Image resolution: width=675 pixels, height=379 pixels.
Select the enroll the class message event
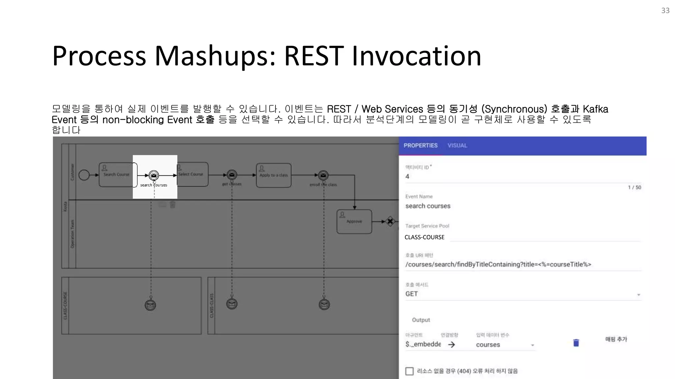323,175
